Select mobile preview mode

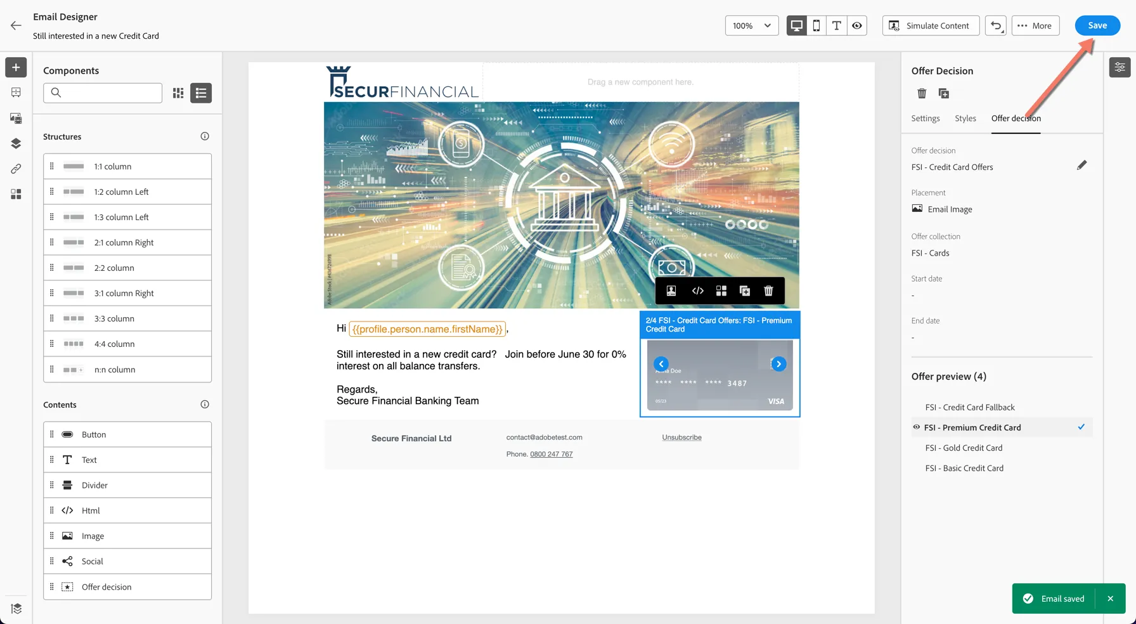(816, 25)
